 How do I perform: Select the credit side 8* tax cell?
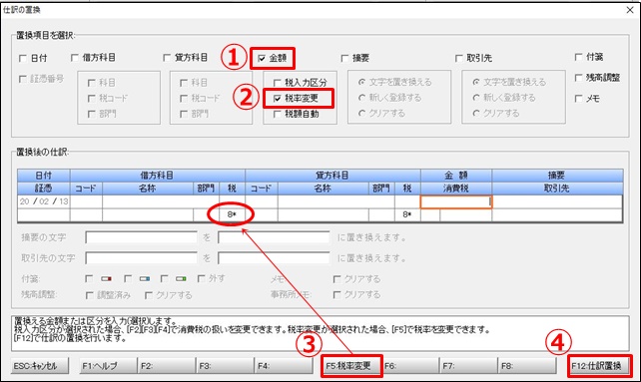[x=406, y=214]
